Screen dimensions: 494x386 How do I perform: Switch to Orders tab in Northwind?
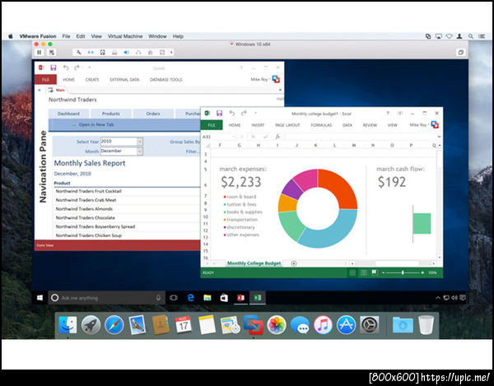point(153,114)
